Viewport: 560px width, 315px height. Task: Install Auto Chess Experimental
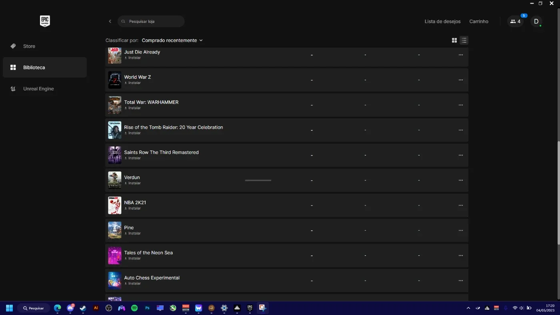coord(132,283)
